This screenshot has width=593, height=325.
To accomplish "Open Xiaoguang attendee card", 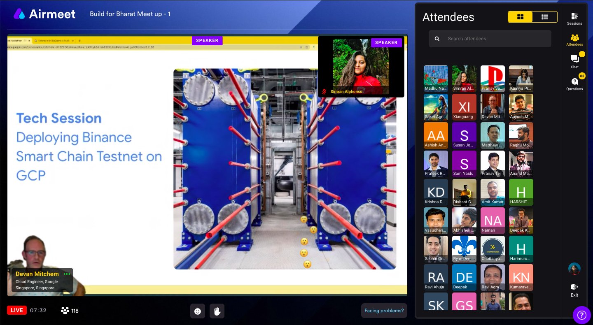I will [x=464, y=107].
